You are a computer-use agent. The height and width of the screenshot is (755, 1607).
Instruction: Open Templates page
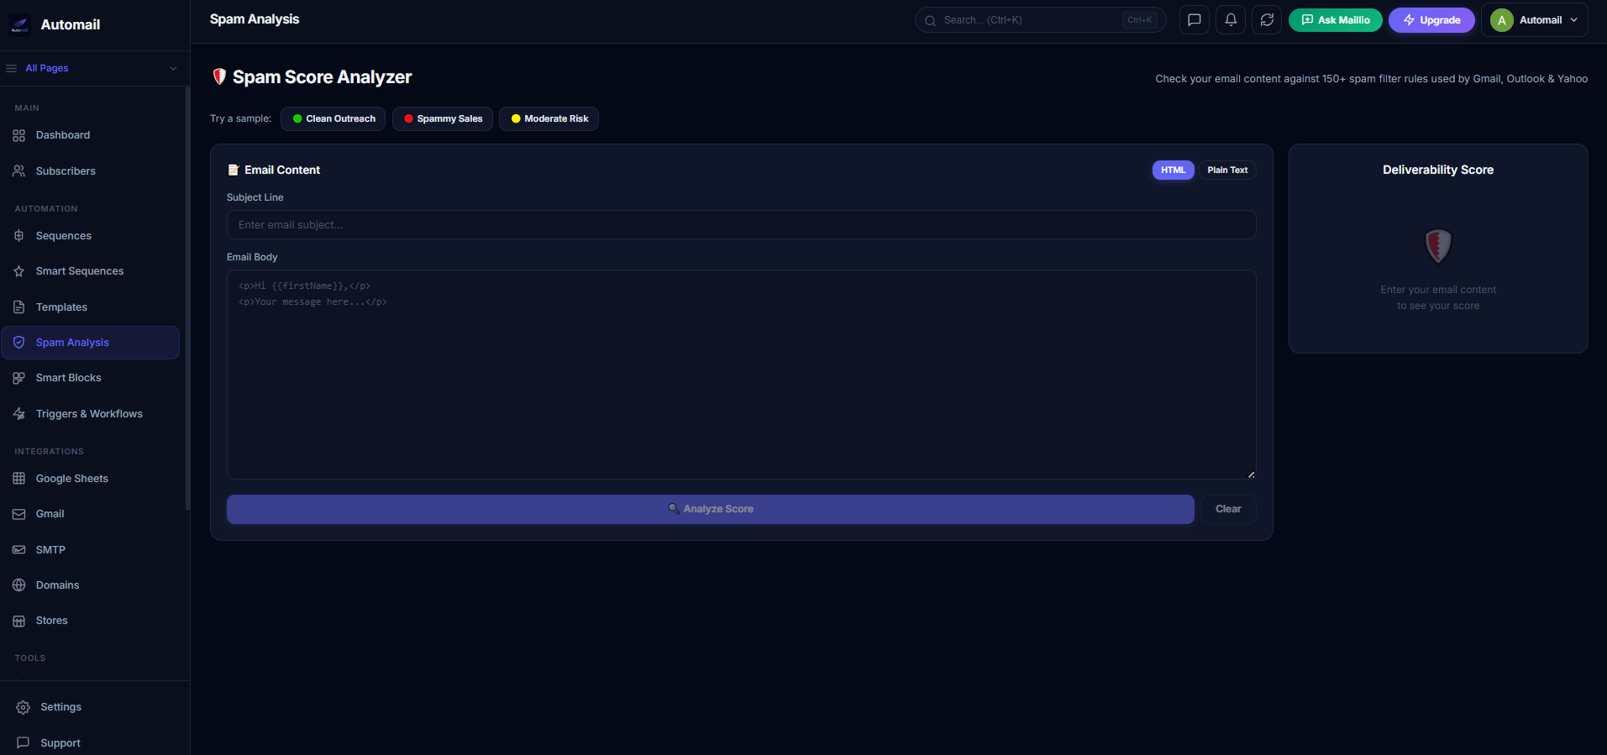91,307
